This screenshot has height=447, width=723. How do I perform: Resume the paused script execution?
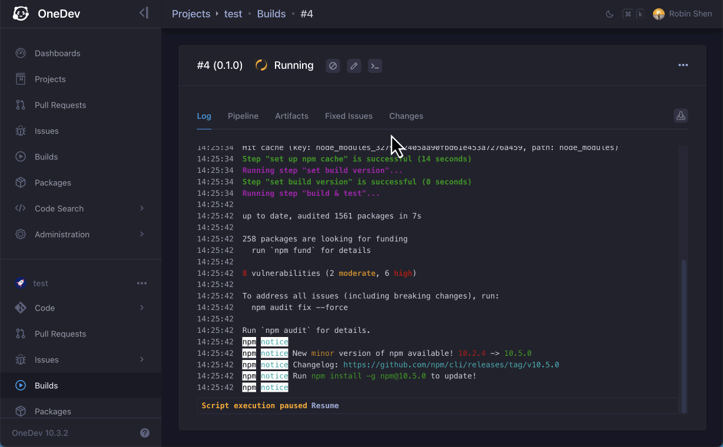(x=324, y=405)
